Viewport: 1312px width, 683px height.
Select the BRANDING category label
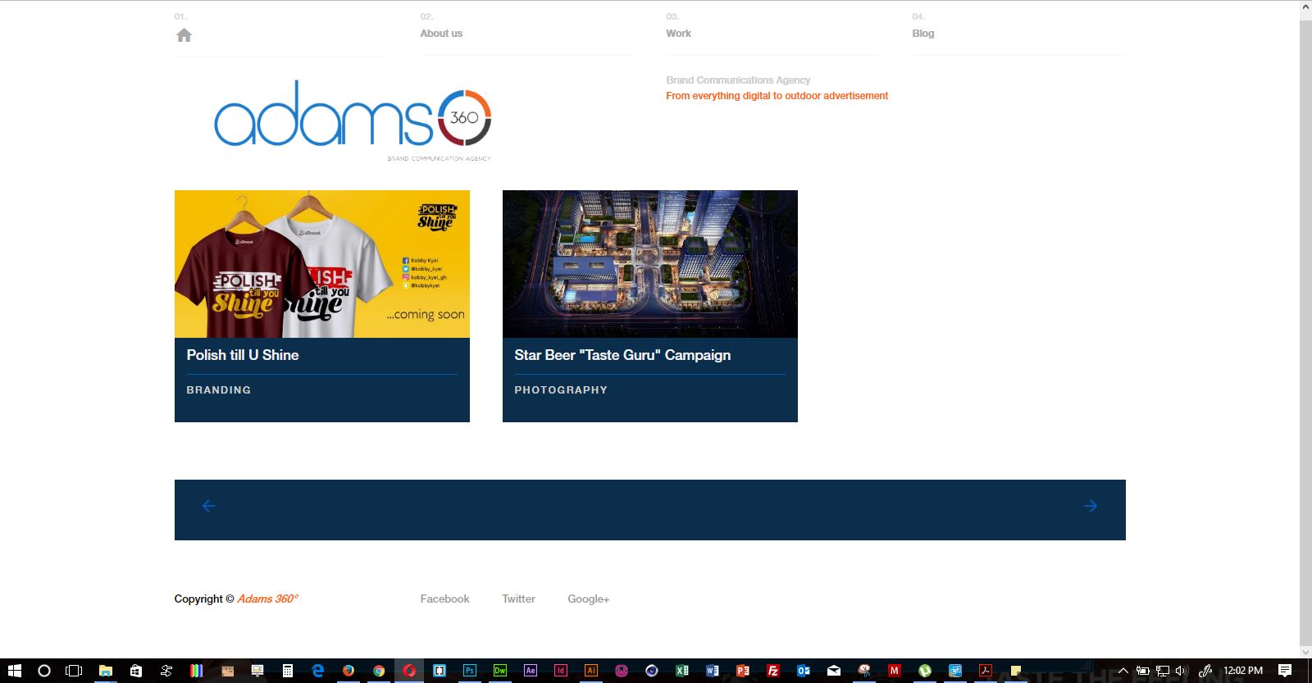(219, 390)
